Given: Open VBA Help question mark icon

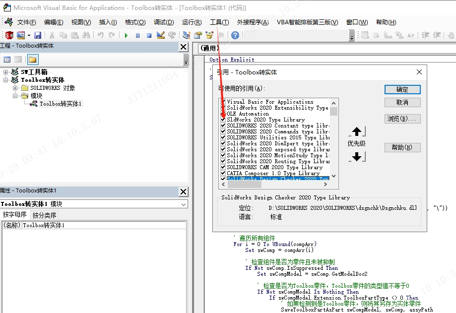Looking at the screenshot, I should point(235,35).
